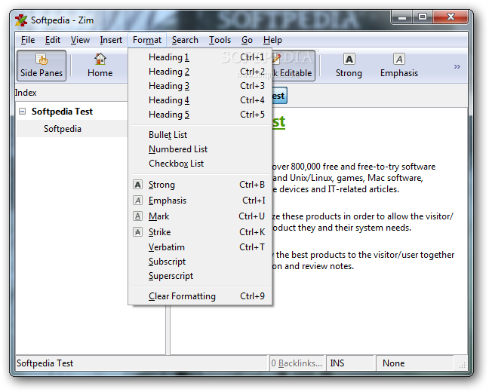This screenshot has width=489, height=392.
Task: Click the green page title heading
Action: click(x=278, y=122)
